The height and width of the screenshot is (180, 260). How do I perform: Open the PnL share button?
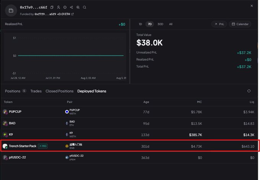coord(219,24)
